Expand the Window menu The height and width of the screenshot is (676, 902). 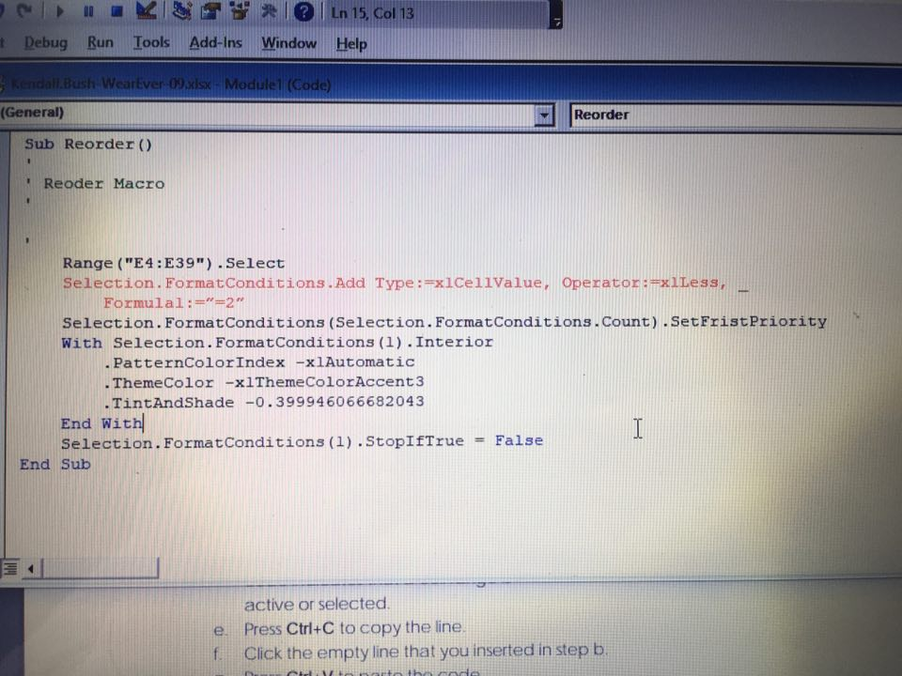coord(288,43)
